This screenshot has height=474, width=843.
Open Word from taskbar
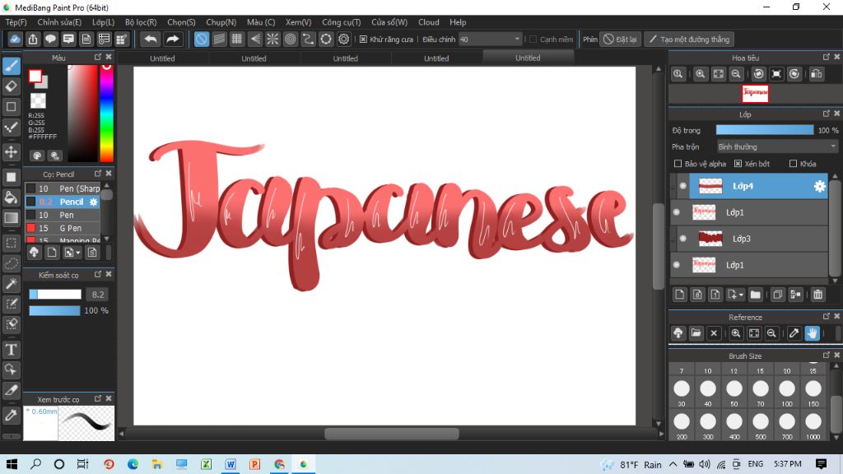[x=231, y=464]
